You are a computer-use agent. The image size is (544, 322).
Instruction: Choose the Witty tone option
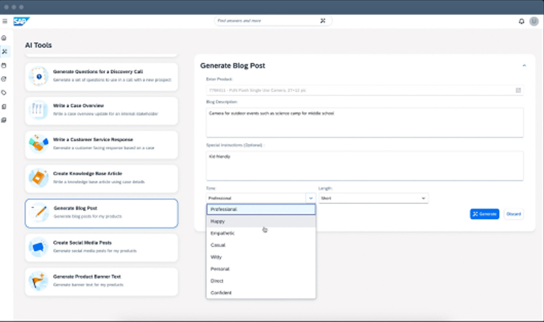pyautogui.click(x=217, y=257)
